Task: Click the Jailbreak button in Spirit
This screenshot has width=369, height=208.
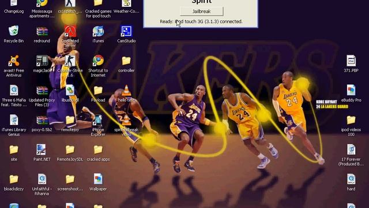Action: coord(201,12)
